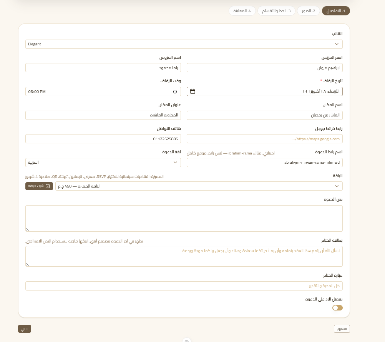Image resolution: width=385 pixels, height=342 pixels.
Task: Switch to the ‎4. المعاينة step tab
Action: pos(242,11)
